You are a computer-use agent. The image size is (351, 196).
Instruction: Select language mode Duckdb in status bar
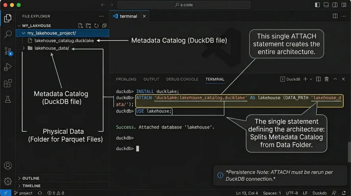pyautogui.click(x=319, y=193)
